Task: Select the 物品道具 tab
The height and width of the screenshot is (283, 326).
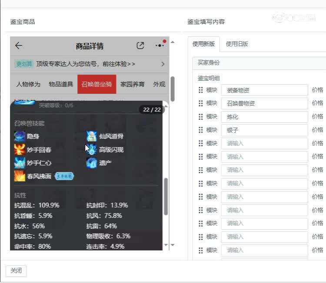Action: (x=61, y=84)
